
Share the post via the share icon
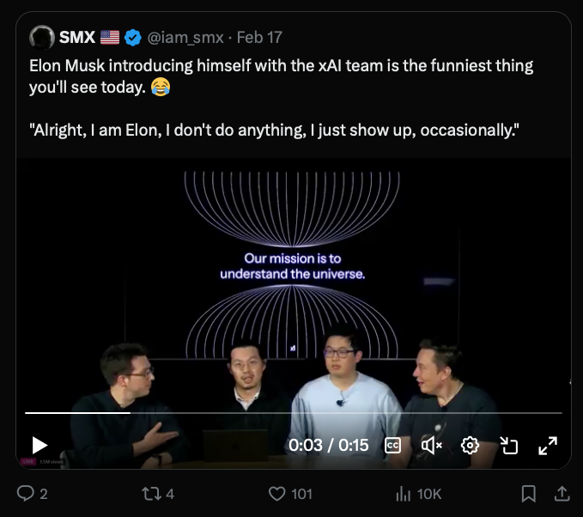[x=562, y=494]
